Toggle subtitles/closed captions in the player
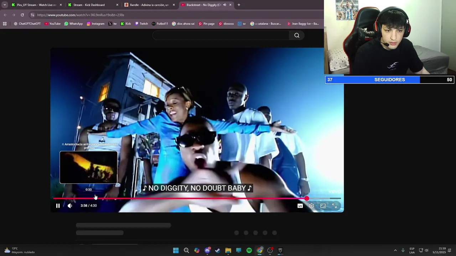This screenshot has width=456, height=256. [x=300, y=206]
